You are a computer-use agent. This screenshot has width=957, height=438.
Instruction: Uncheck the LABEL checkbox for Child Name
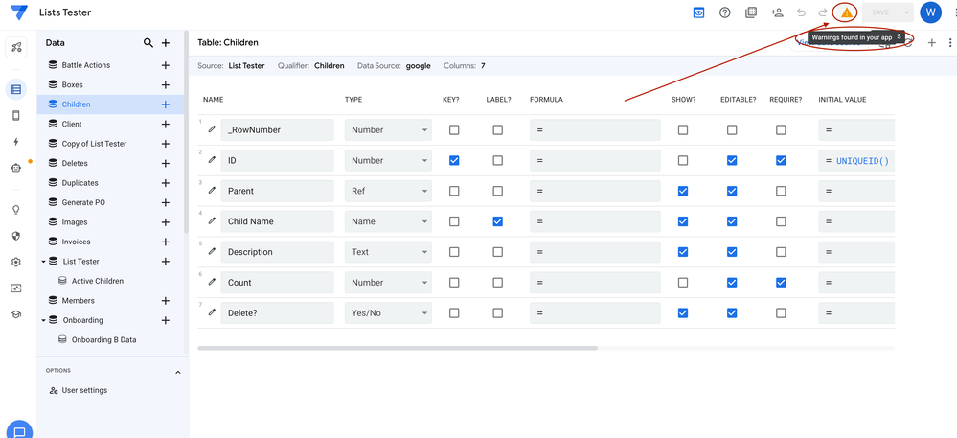pos(498,221)
